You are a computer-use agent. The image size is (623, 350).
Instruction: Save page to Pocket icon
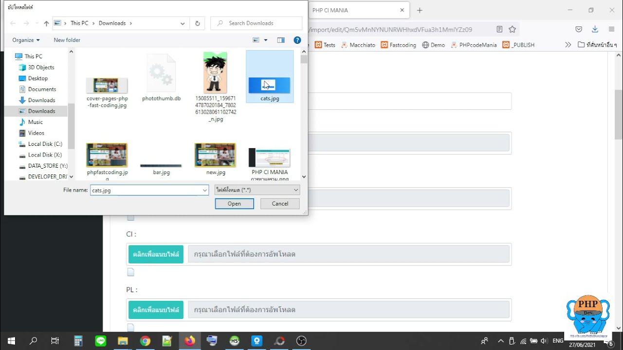[x=579, y=29]
